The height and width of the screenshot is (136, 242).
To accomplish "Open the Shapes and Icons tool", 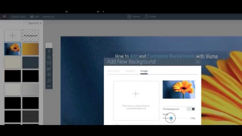I will (49, 57).
